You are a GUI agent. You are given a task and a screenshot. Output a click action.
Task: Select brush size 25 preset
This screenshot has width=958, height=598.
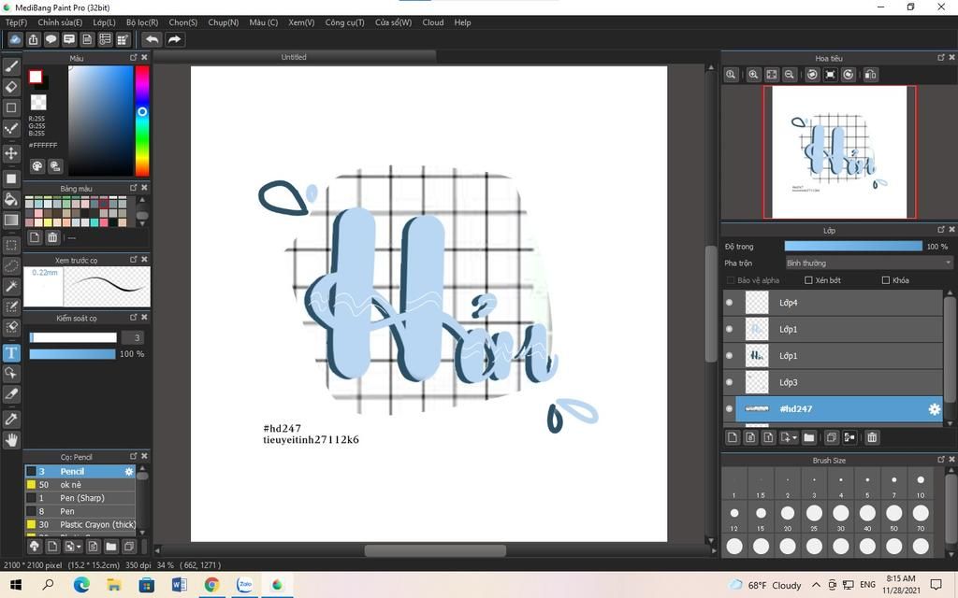(x=814, y=516)
